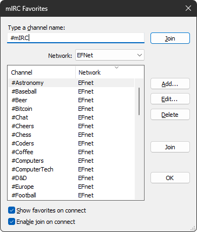Sort list by Channel column header
Screen dimensions: 197x232
(42, 72)
